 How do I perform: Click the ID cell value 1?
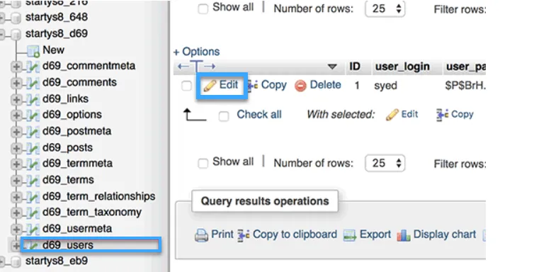tap(357, 86)
